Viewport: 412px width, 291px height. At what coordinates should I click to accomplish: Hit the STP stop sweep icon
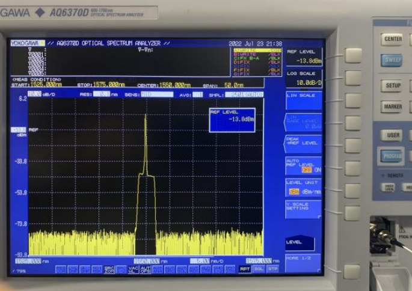tap(272, 269)
